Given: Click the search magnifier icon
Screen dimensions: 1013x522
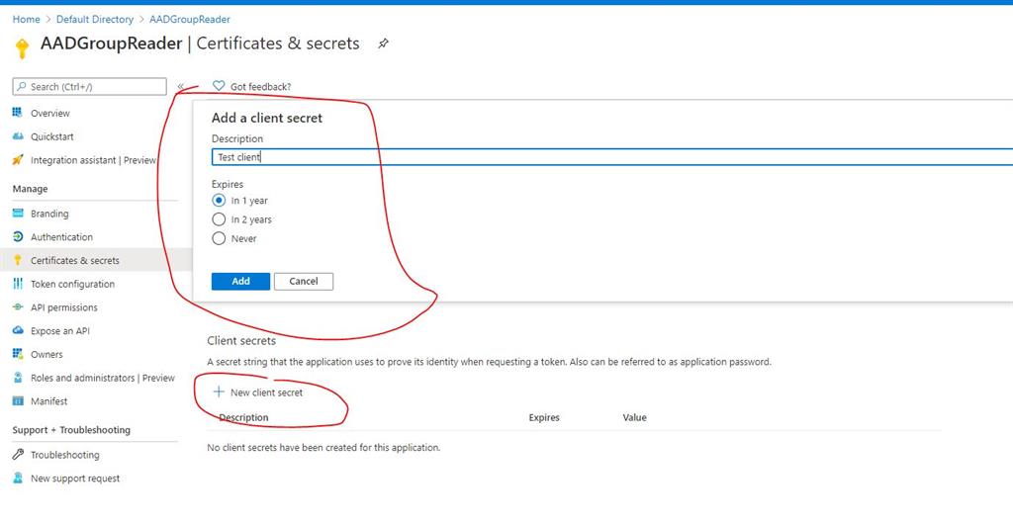Looking at the screenshot, I should click(22, 87).
